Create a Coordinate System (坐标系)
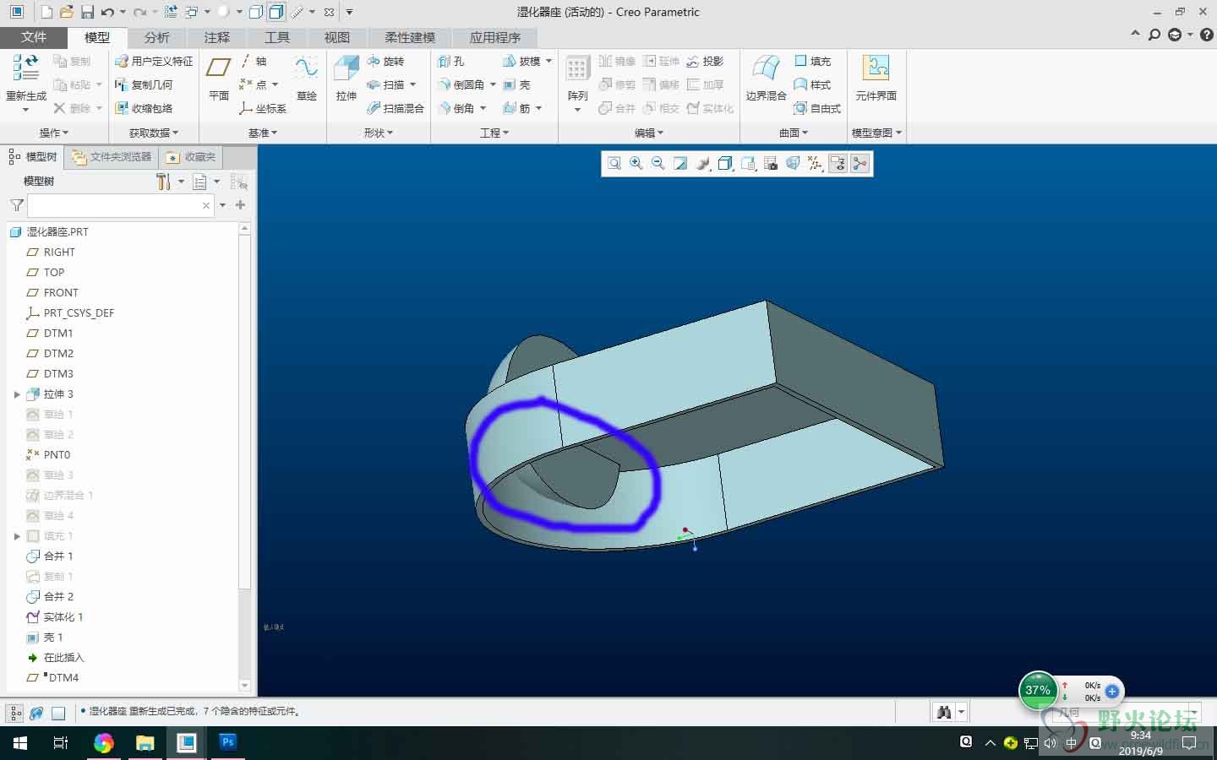 pos(263,108)
